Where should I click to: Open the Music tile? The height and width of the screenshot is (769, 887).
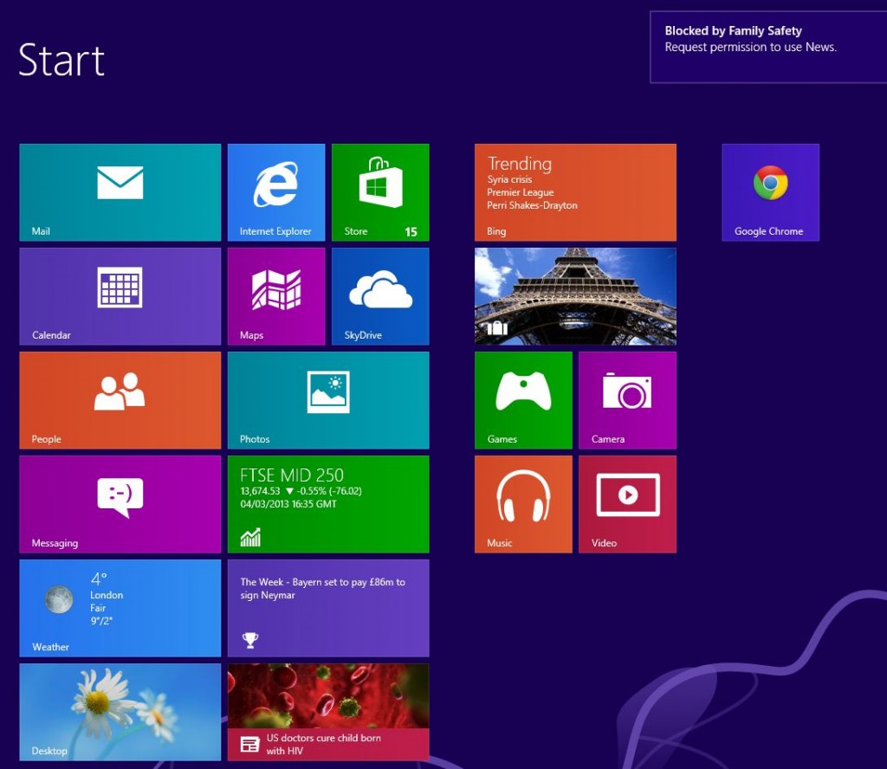coord(523,504)
